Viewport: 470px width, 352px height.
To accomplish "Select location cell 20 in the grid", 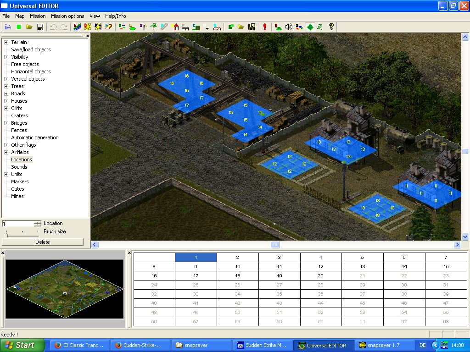I will pyautogui.click(x=321, y=275).
